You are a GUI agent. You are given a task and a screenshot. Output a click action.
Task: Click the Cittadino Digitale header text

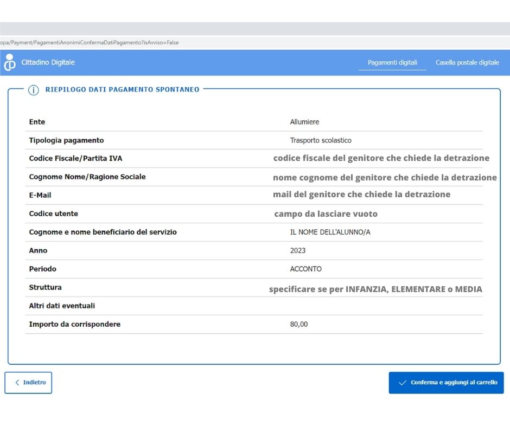point(48,63)
